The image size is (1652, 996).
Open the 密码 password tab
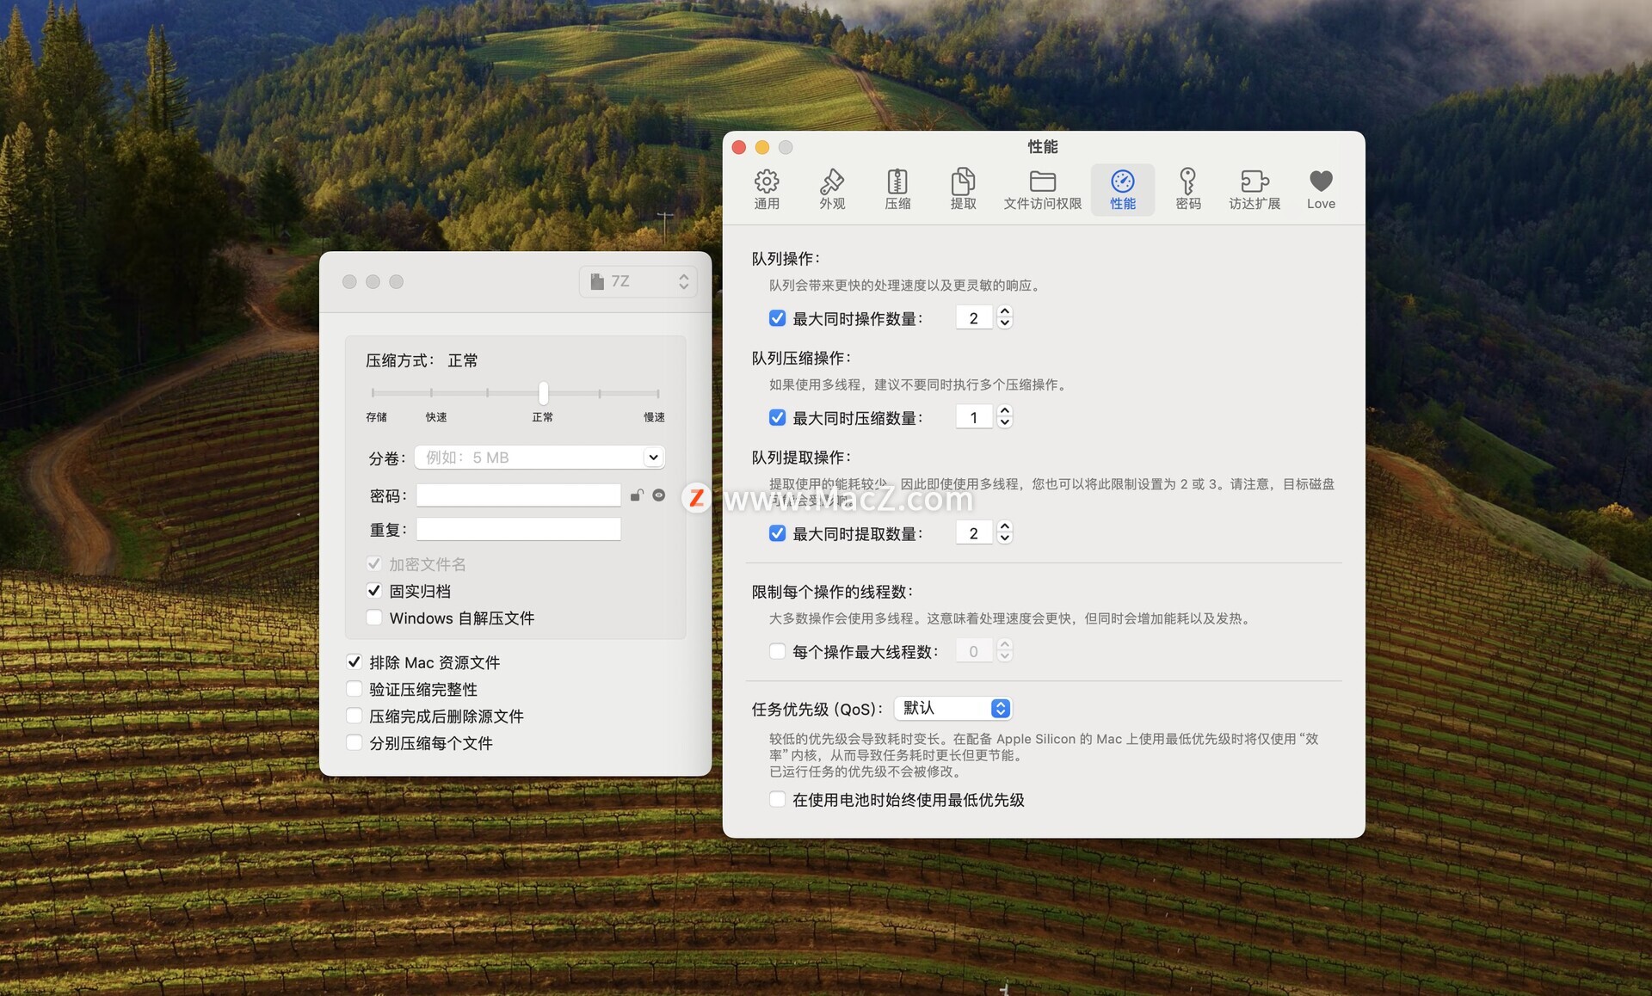click(x=1188, y=189)
